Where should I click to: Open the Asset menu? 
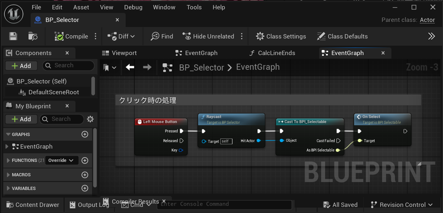81,7
